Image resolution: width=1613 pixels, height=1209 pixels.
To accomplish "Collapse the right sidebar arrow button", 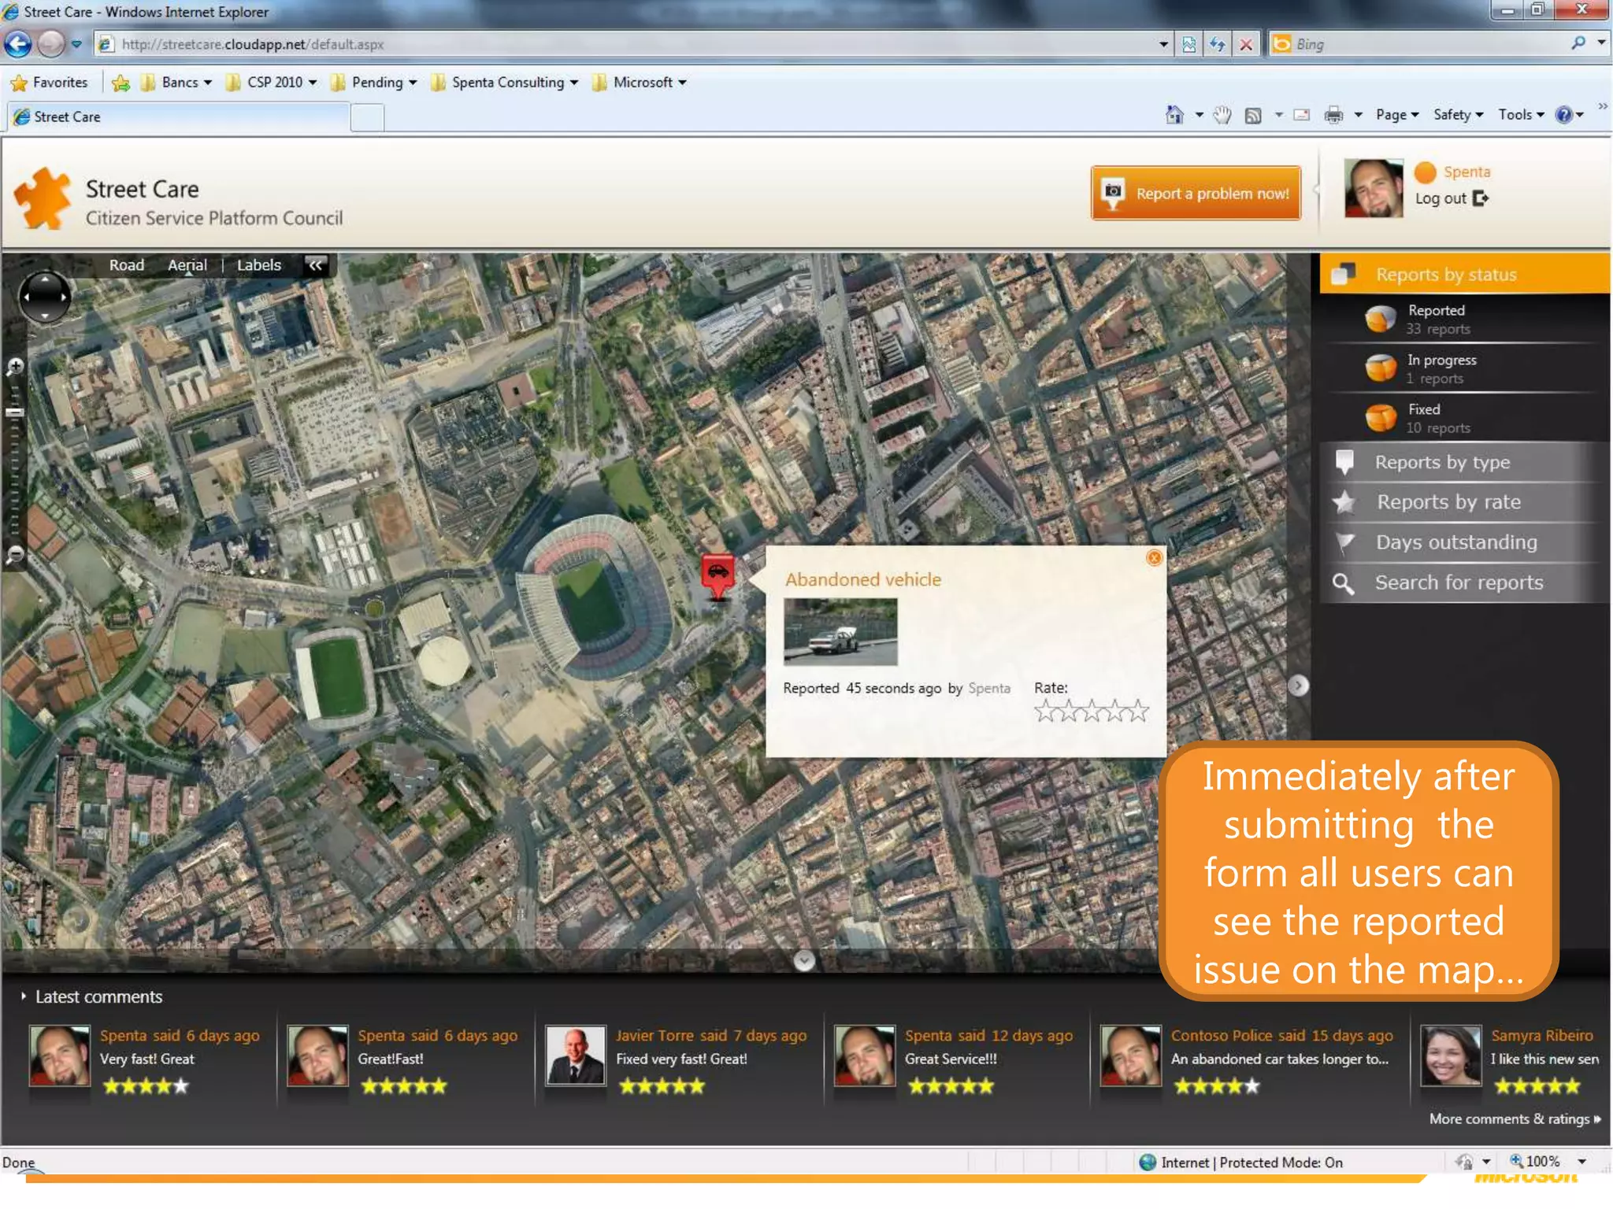I will [1298, 686].
